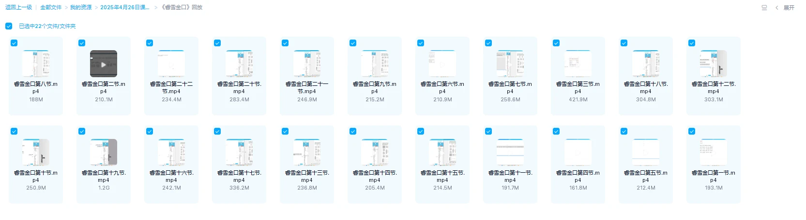The width and height of the screenshot is (806, 220).
Task: Open the 第十二节.mp4 video thumbnail
Action: 714,64
